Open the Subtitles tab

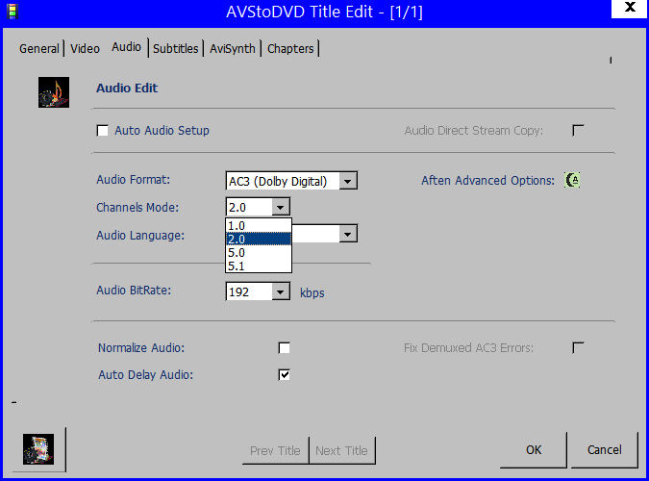coord(175,48)
